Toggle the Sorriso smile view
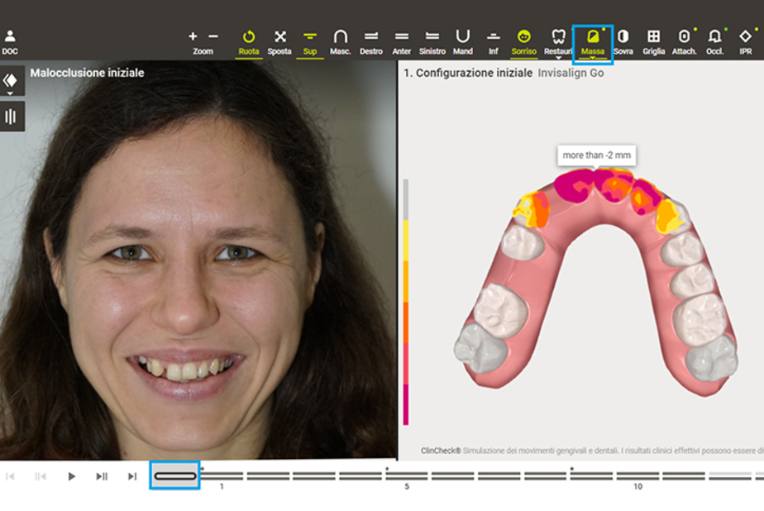This screenshot has width=764, height=511. pos(523,37)
